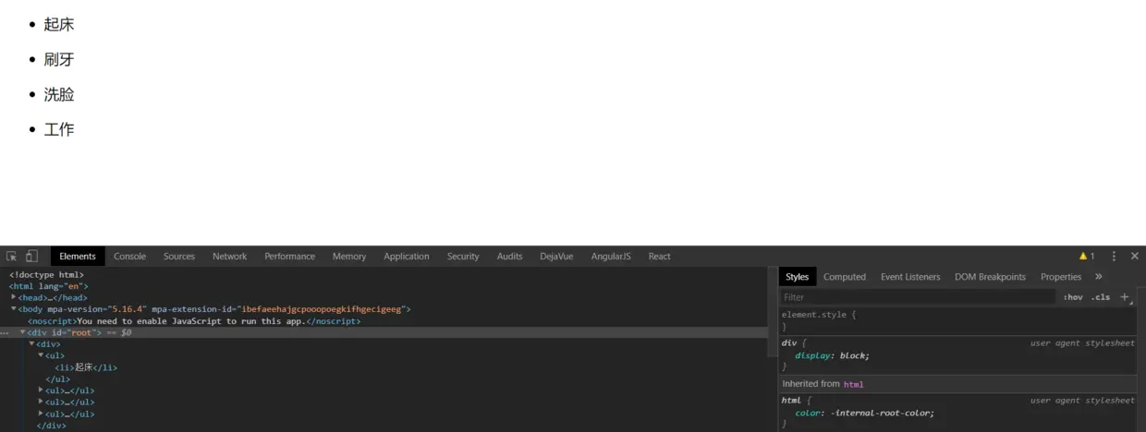
Task: Click the 起床 list item on page
Action: (x=59, y=25)
